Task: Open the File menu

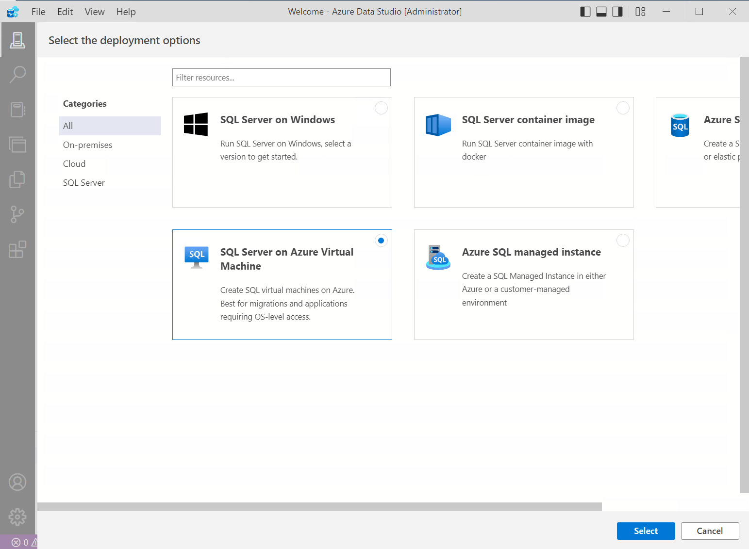Action: click(x=38, y=12)
